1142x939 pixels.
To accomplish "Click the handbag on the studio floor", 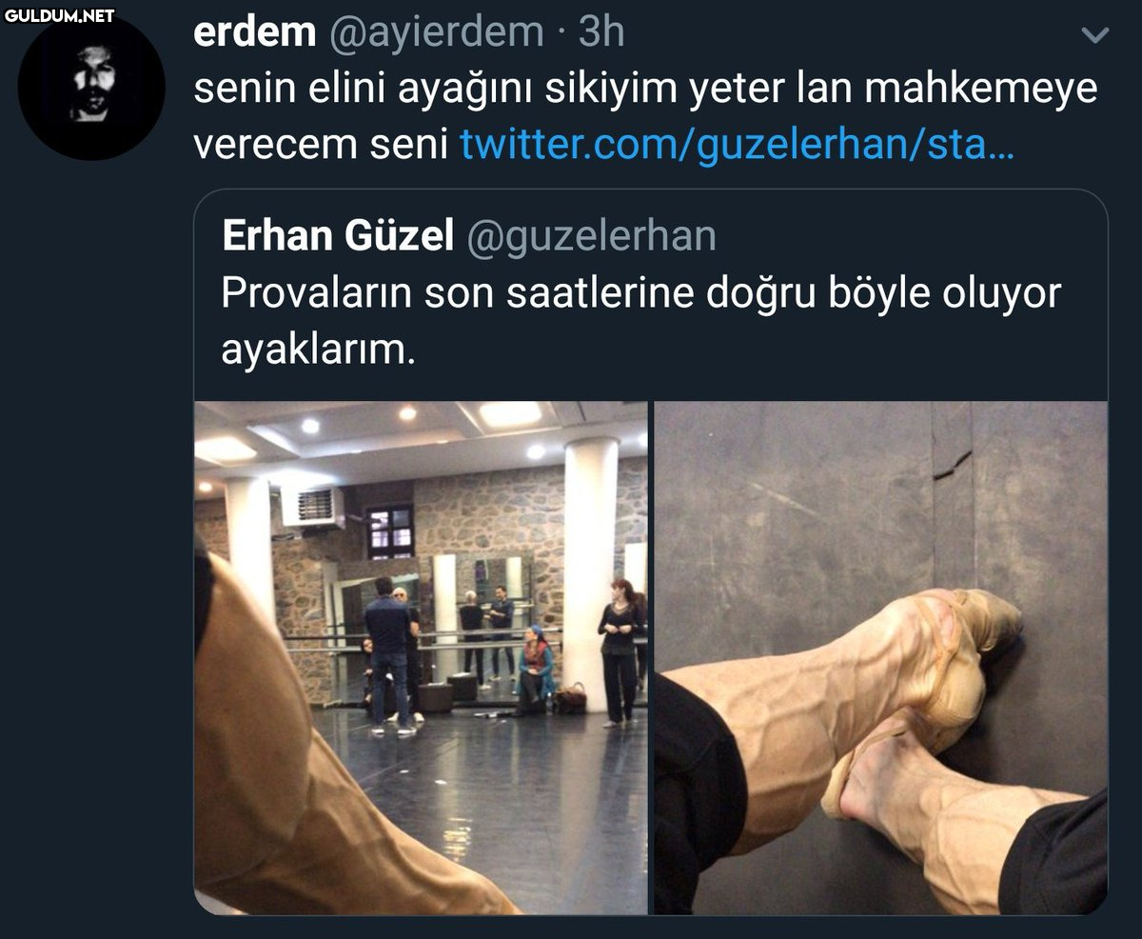I will pyautogui.click(x=570, y=698).
